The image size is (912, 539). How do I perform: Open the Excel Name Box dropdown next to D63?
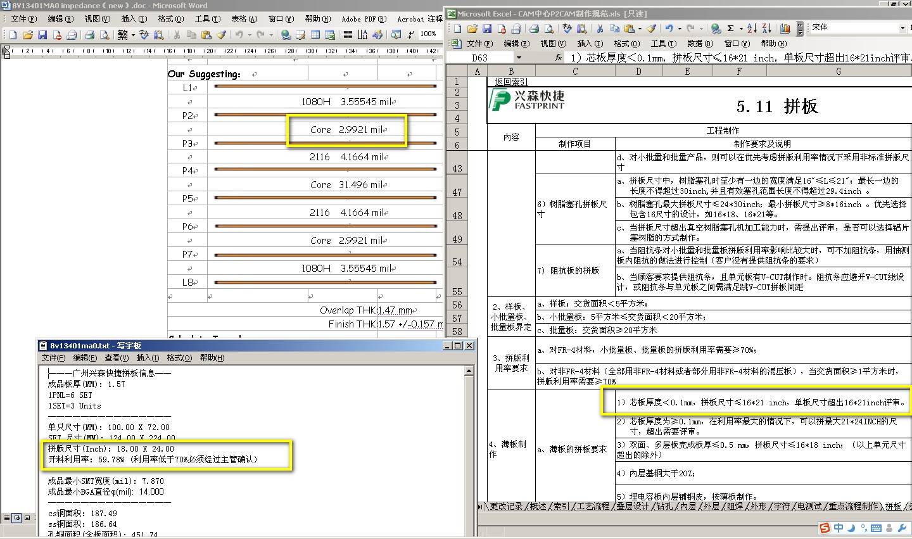(519, 58)
